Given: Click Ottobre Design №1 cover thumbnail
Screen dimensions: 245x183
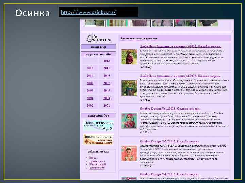Looking at the screenshot, I should point(129,178).
